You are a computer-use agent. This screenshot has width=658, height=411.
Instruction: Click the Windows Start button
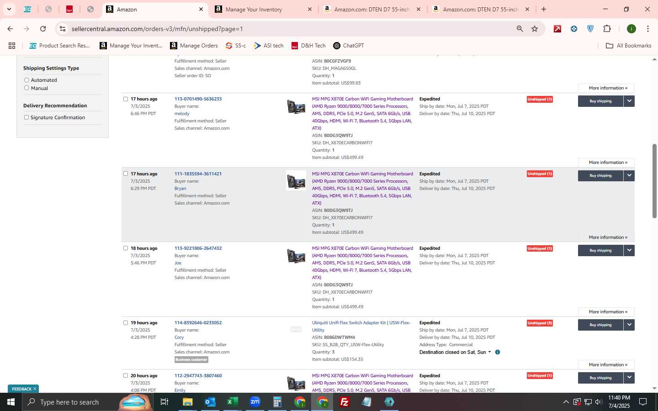tap(11, 402)
